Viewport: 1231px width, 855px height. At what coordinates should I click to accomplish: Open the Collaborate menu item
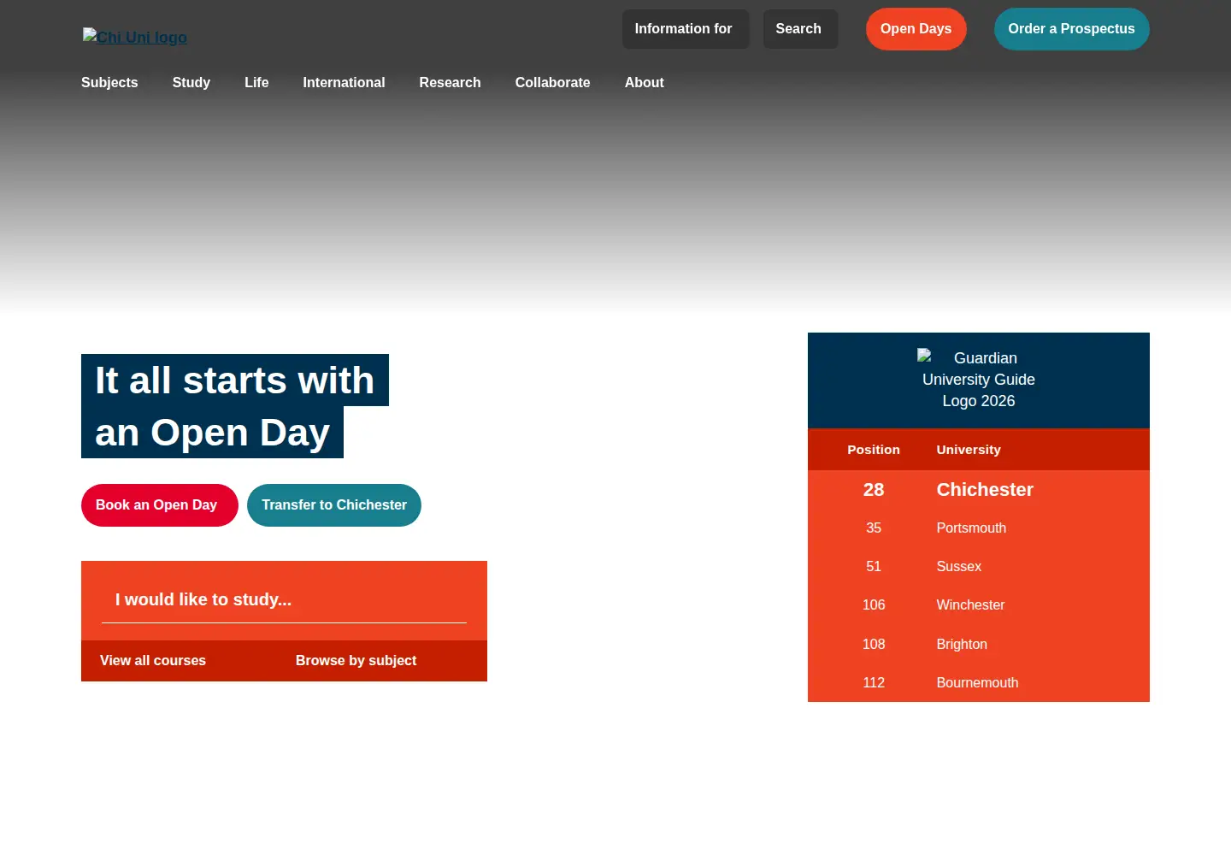tap(552, 83)
